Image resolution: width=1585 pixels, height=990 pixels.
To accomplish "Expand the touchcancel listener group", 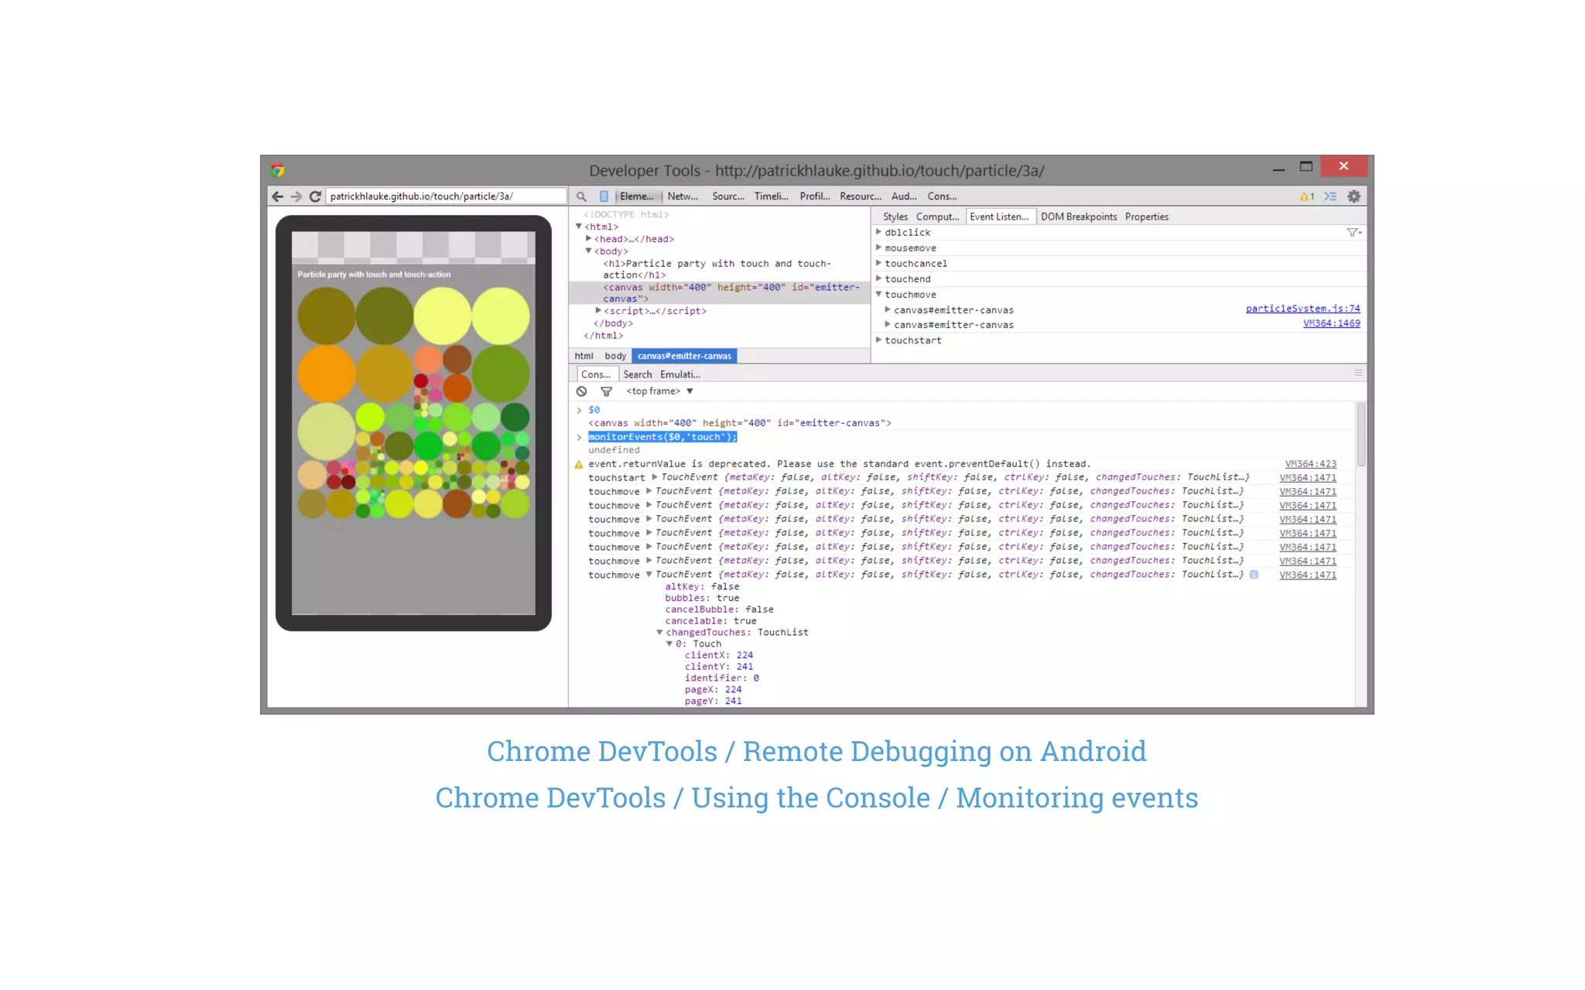I will click(878, 263).
